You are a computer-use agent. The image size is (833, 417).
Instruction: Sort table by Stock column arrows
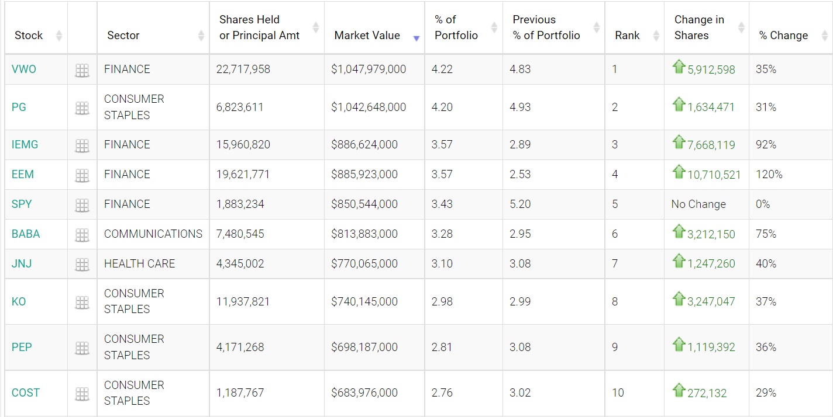click(58, 36)
